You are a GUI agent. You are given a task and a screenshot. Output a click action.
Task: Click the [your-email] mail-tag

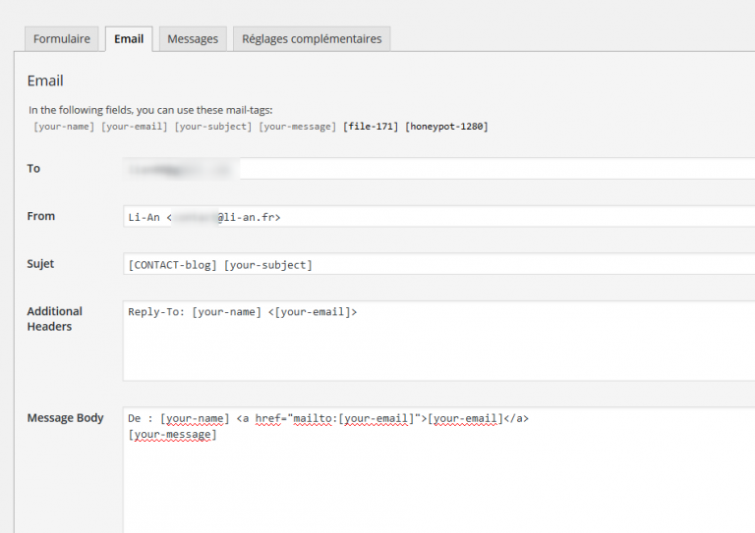click(x=135, y=127)
